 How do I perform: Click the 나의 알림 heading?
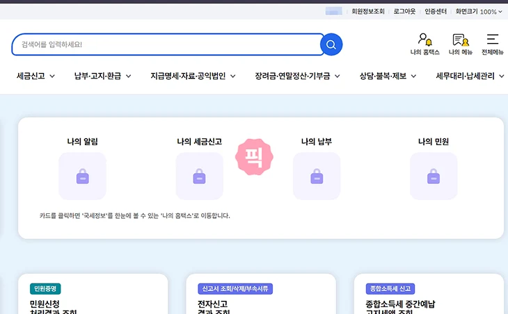(x=82, y=142)
